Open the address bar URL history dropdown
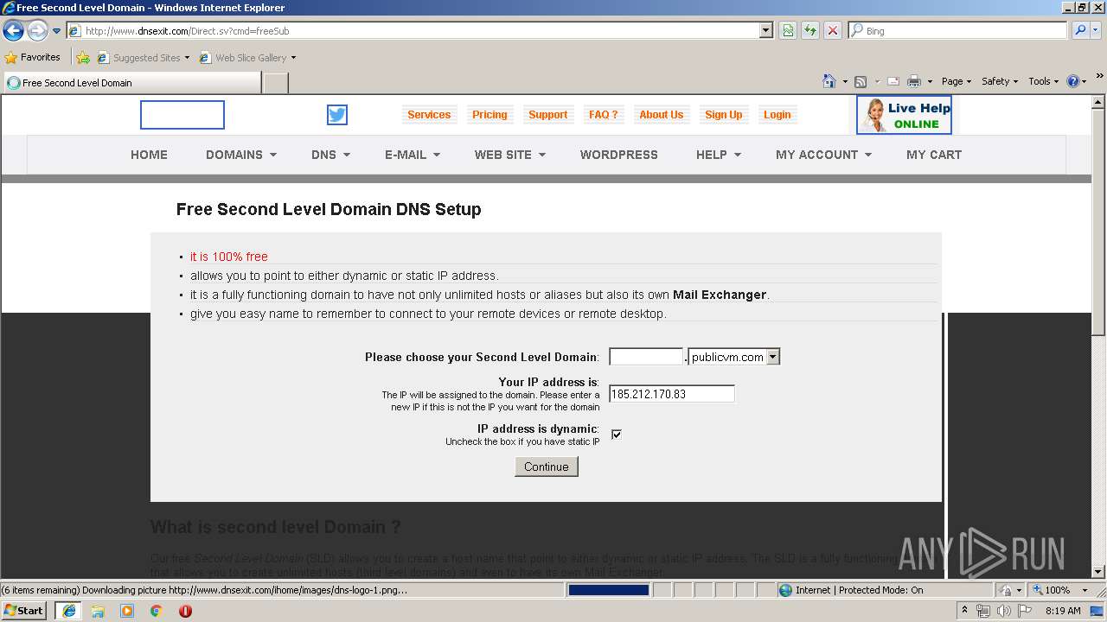The width and height of the screenshot is (1107, 622). (x=766, y=31)
